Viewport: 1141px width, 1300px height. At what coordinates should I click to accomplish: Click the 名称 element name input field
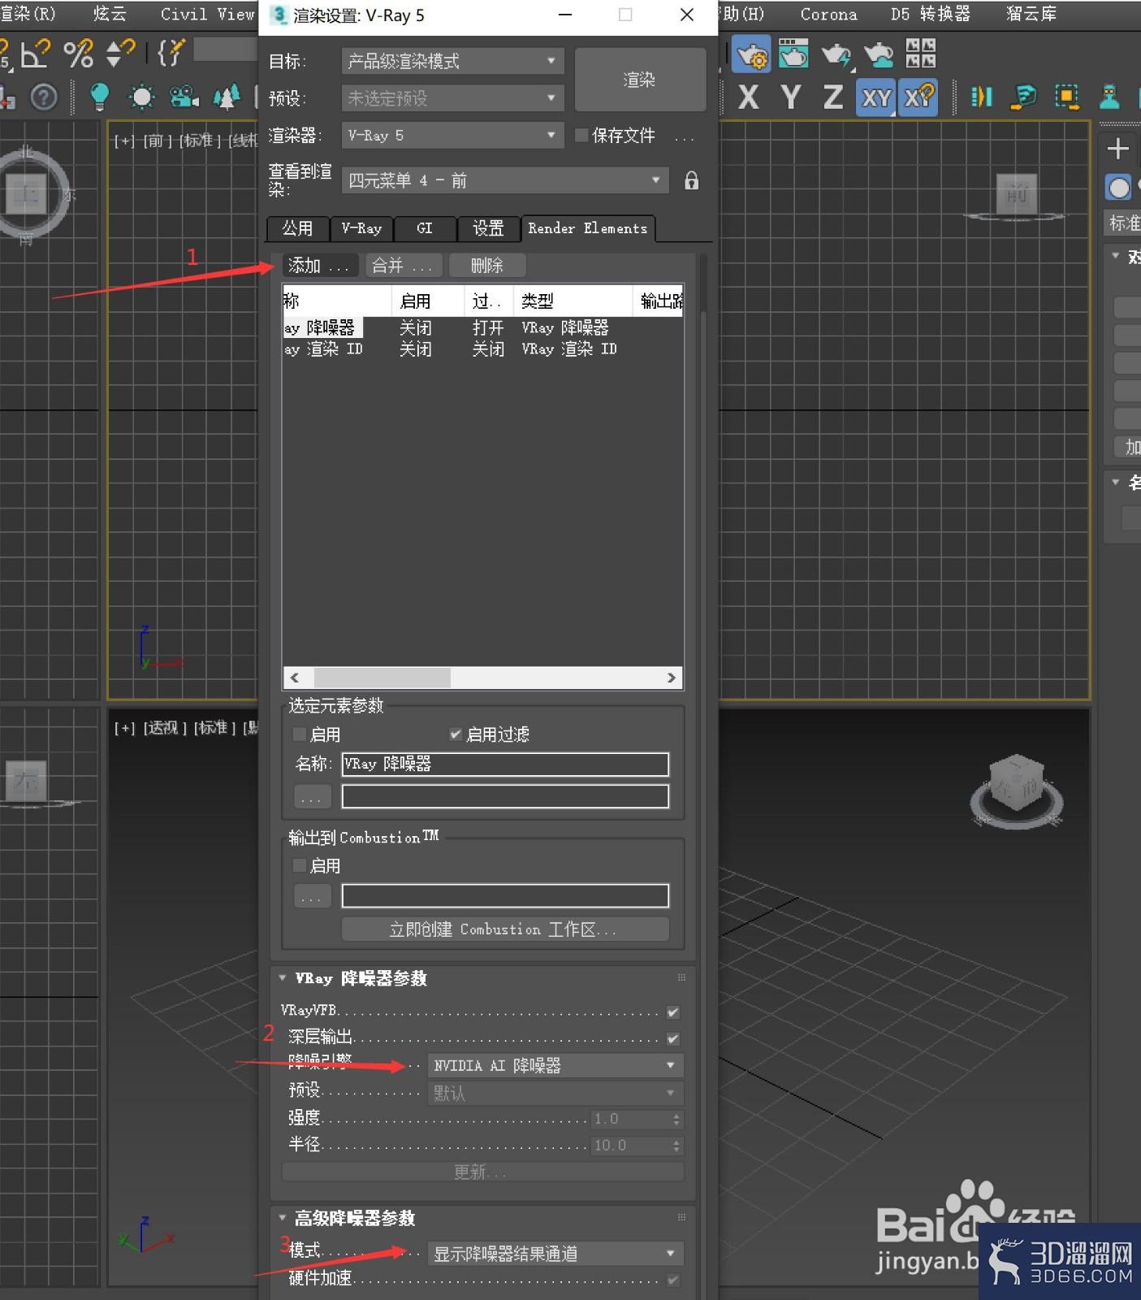505,765
